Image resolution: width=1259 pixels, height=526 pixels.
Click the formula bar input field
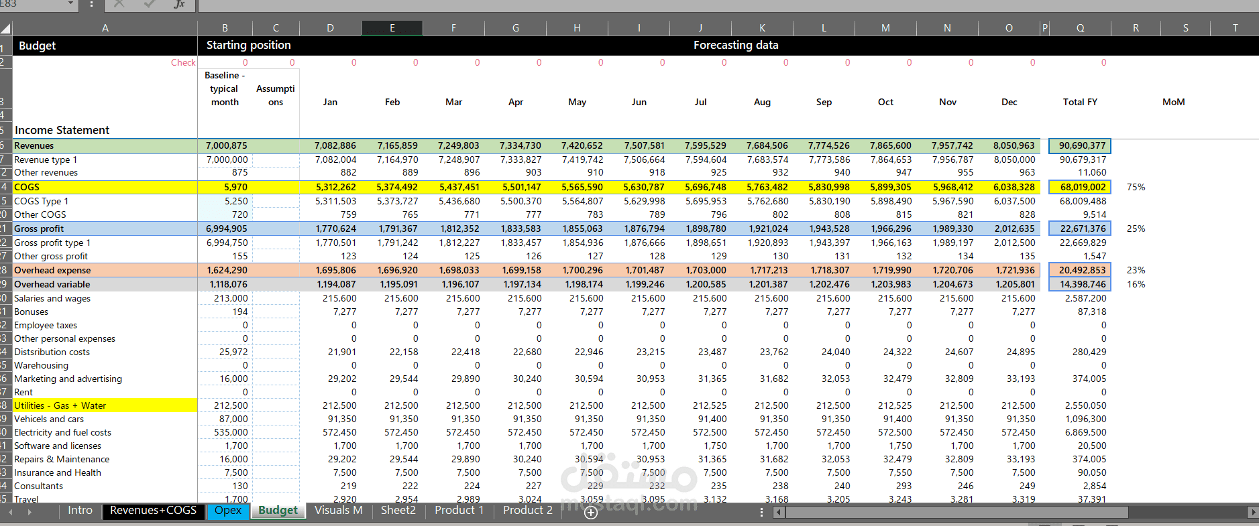click(x=728, y=5)
